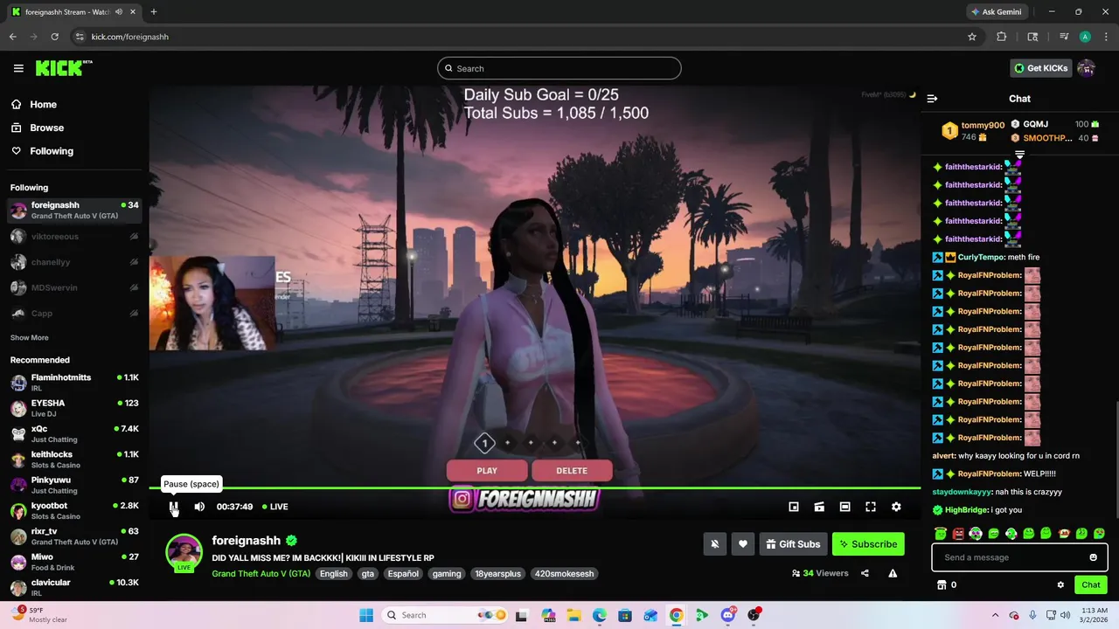1119x629 pixels.
Task: Open recommended channel rixr_tv
Action: 74,536
